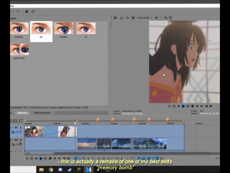Mute the top video track (M)
Viewport: 230px width, 173px height.
click(16, 128)
